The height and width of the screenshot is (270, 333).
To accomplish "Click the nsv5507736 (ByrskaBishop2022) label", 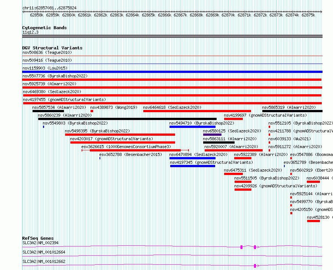I will tap(55, 76).
